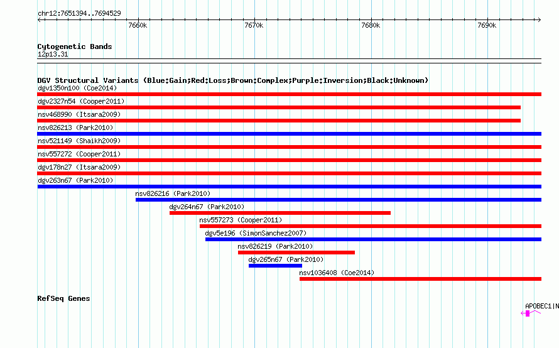Click the nsv826213 (Park2010) blue gain bar

289,134
